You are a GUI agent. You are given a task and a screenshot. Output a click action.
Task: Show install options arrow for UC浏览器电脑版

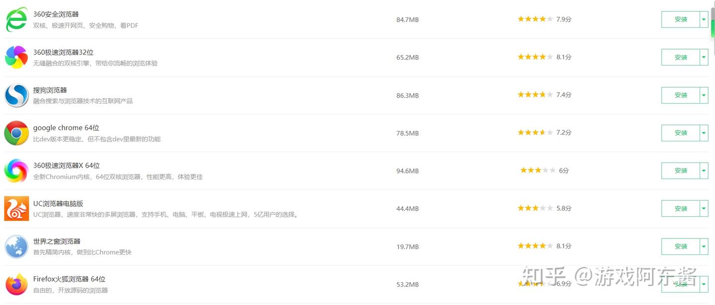[704, 209]
